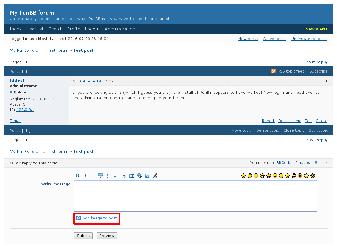The height and width of the screenshot is (246, 337).
Task: Open the Search page from navigation
Action: click(x=56, y=29)
